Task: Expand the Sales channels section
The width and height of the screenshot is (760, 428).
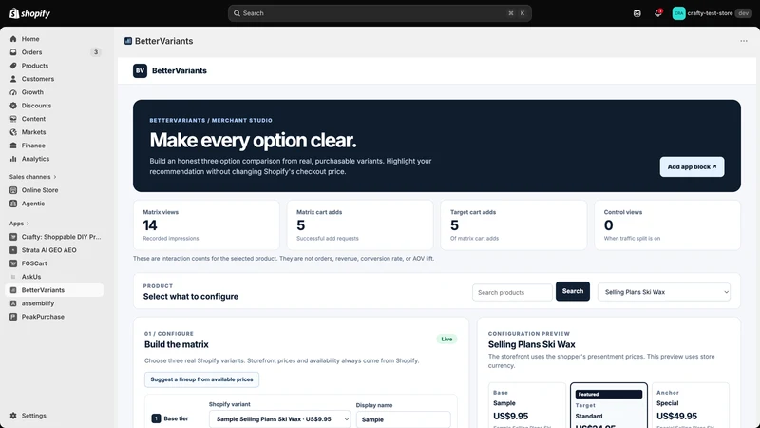Action: [x=32, y=177]
